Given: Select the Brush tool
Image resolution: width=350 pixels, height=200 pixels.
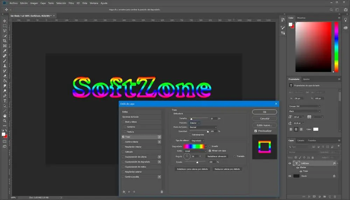Looking at the screenshot, I should coord(5,61).
